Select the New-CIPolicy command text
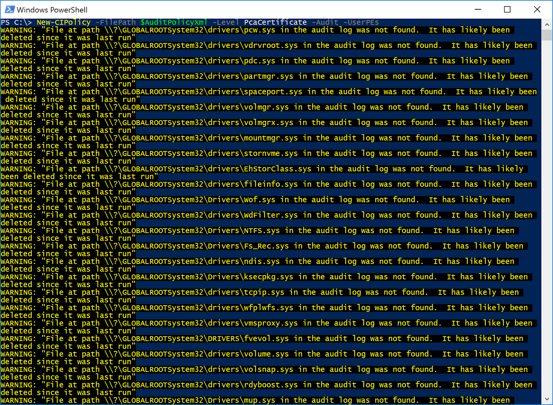This screenshot has width=553, height=405. (63, 22)
